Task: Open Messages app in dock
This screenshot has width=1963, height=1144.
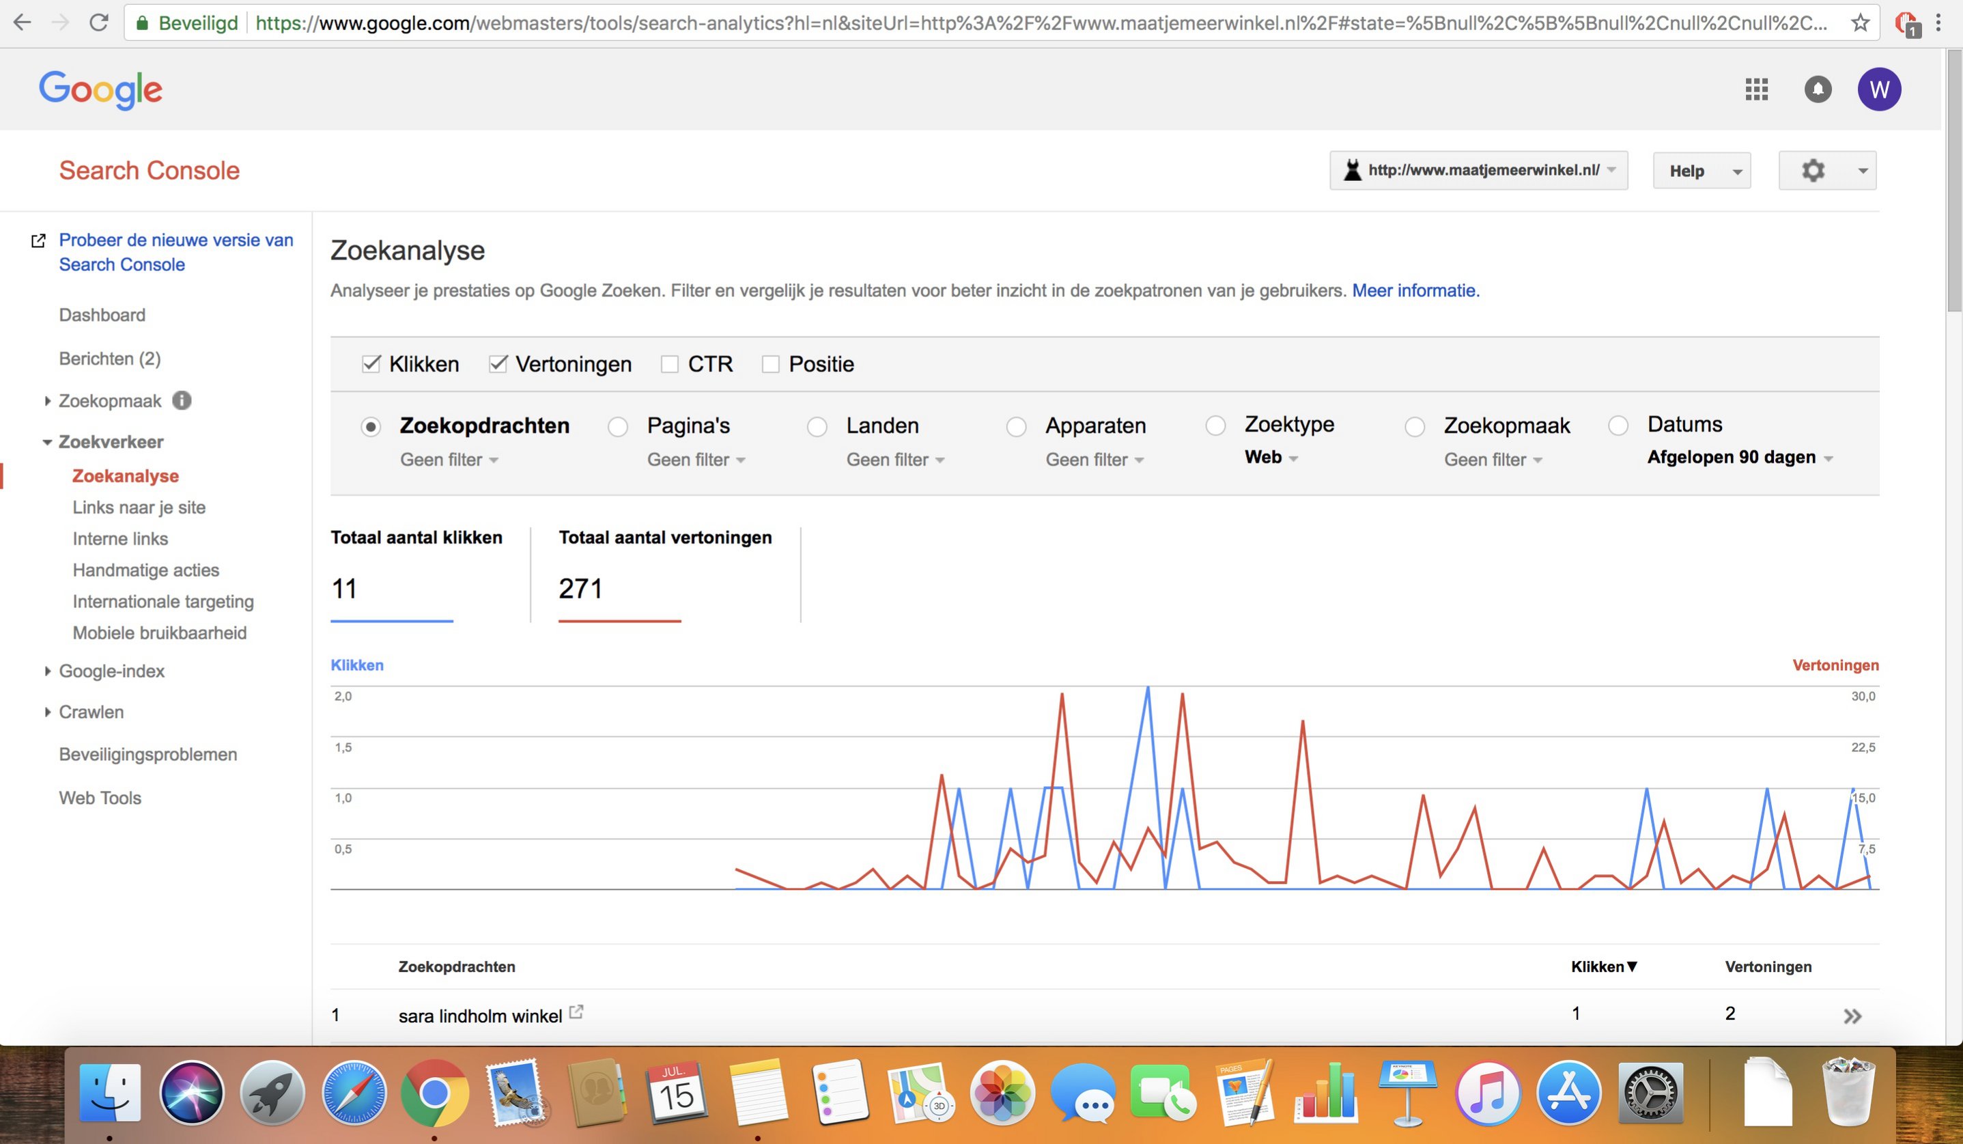Action: [1083, 1093]
